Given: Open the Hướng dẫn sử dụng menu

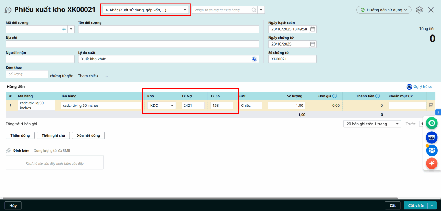Looking at the screenshot, I should coord(384,10).
